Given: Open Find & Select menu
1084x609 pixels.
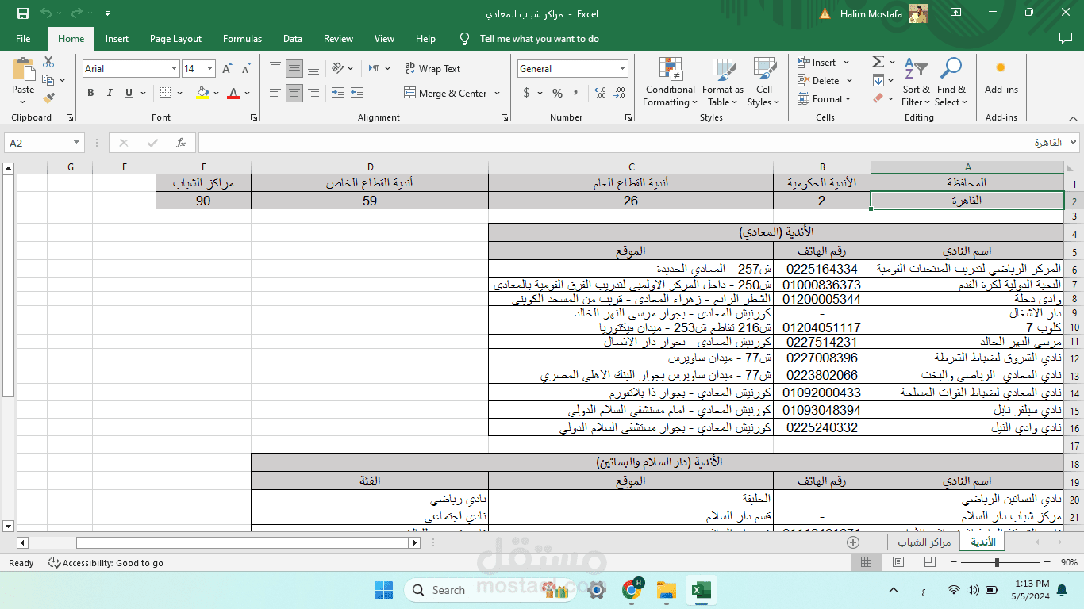Looking at the screenshot, I should point(951,82).
